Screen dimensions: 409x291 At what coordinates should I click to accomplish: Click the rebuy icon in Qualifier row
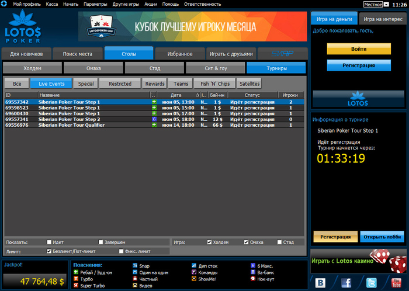click(154, 125)
